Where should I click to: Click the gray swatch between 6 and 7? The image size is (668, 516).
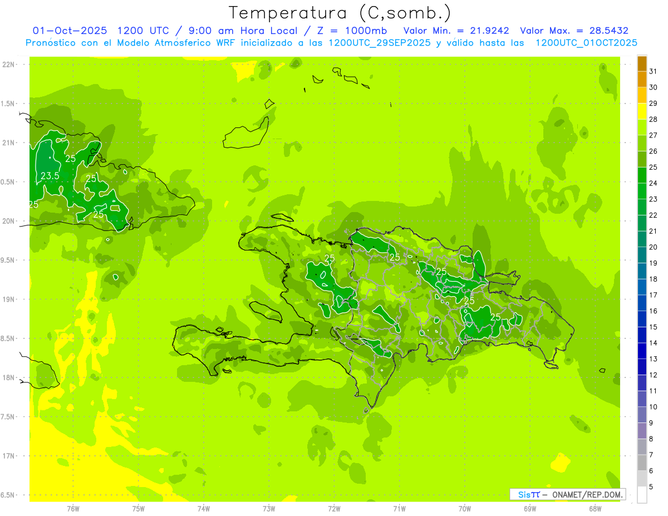click(x=642, y=463)
